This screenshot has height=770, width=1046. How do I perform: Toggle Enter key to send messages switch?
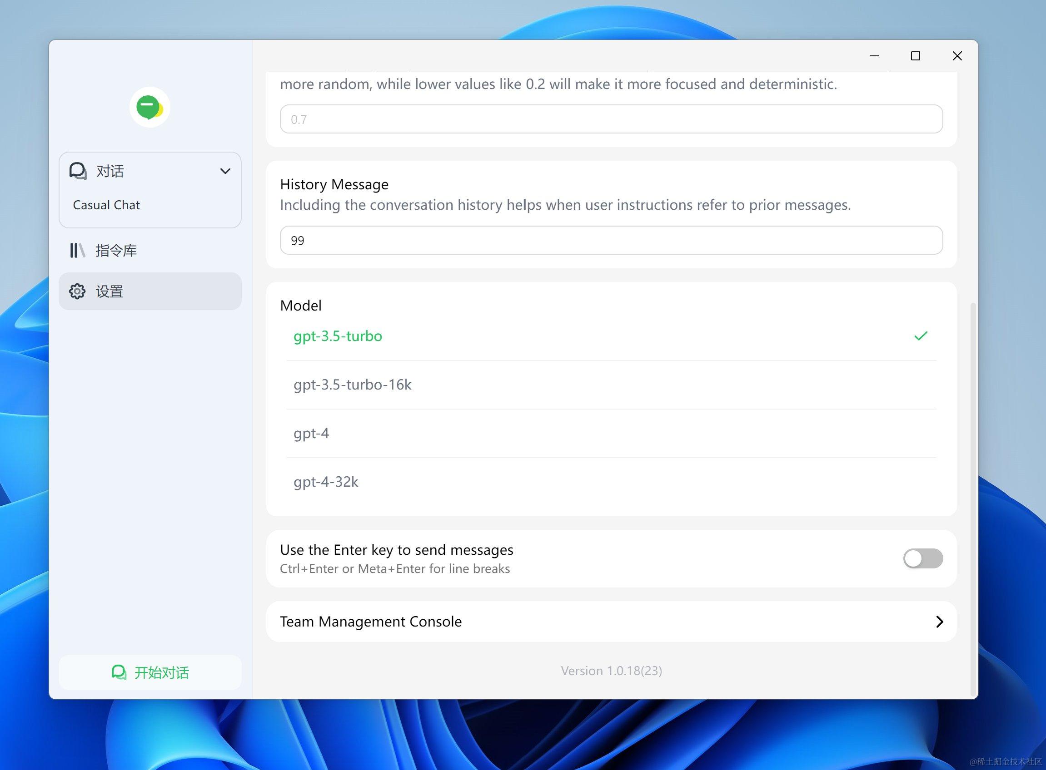tap(922, 558)
